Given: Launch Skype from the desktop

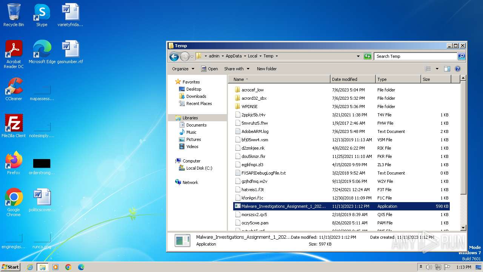Looking at the screenshot, I should (x=42, y=15).
